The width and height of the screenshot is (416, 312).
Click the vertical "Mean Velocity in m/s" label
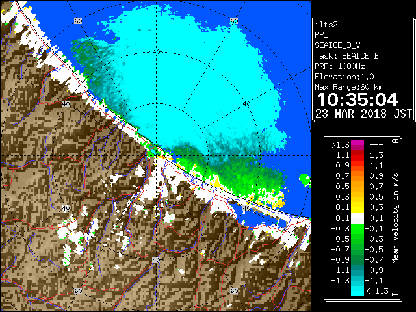(x=395, y=218)
